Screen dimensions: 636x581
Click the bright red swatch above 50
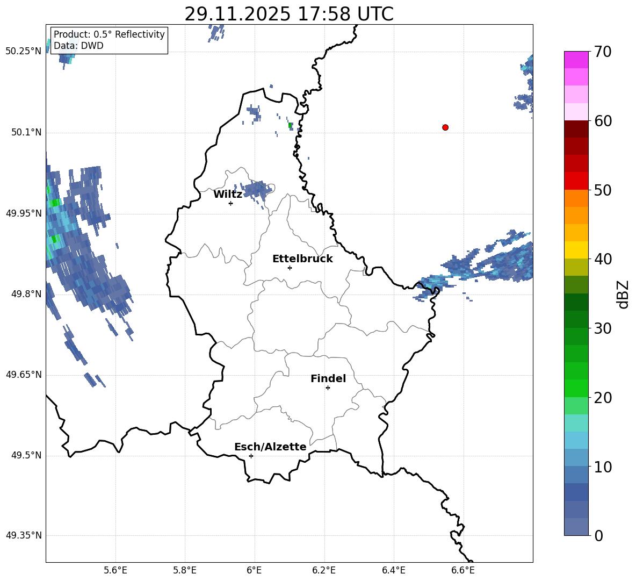coord(576,181)
